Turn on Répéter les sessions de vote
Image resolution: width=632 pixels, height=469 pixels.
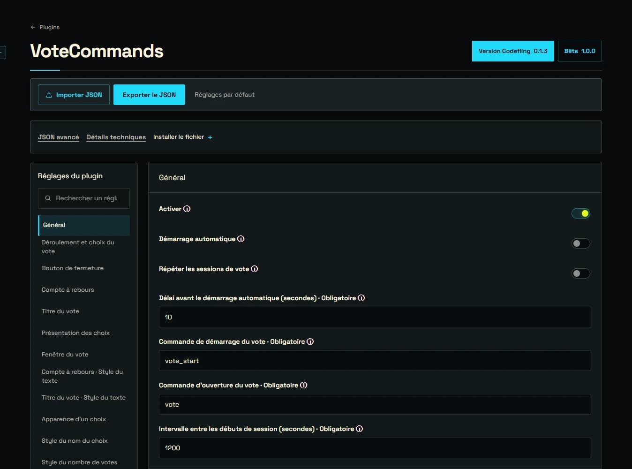point(581,273)
